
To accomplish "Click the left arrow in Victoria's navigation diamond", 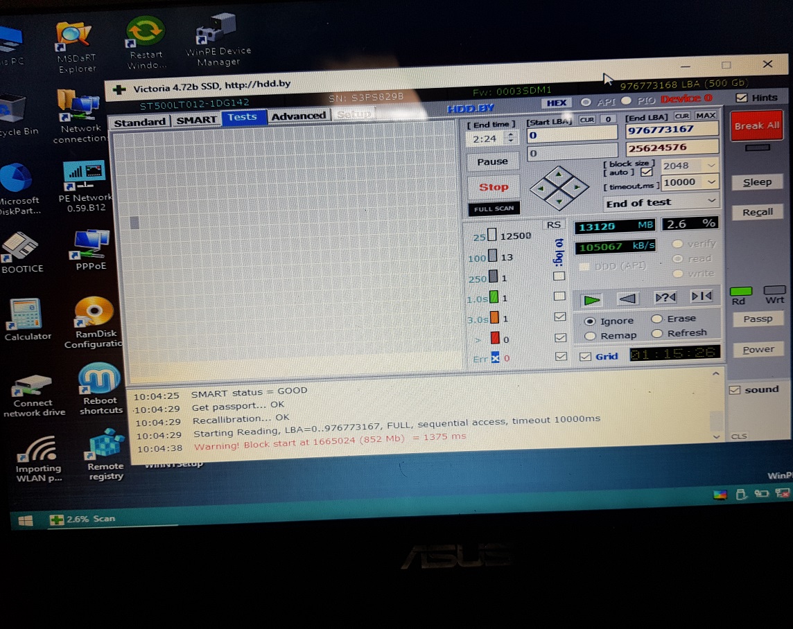I will click(x=541, y=188).
